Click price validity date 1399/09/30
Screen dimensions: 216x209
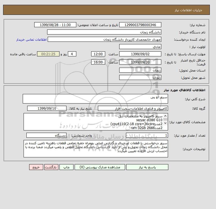pos(140,62)
